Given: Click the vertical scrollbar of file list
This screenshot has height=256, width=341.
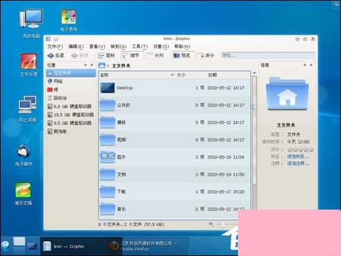Looking at the screenshot, I should 254,130.
